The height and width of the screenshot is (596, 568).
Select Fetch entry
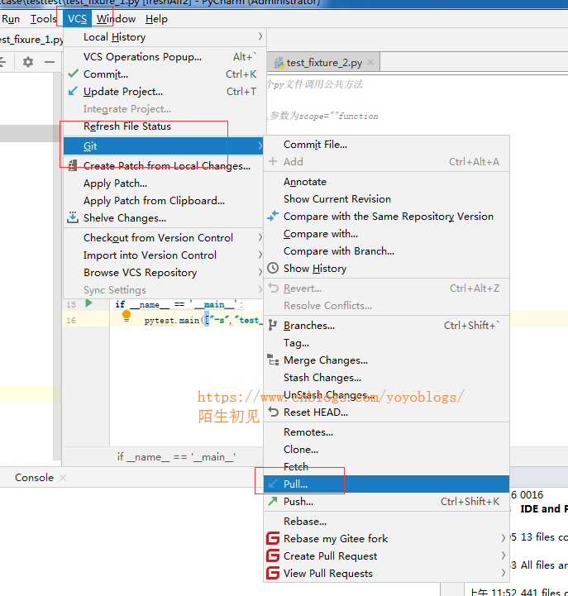coord(386,466)
